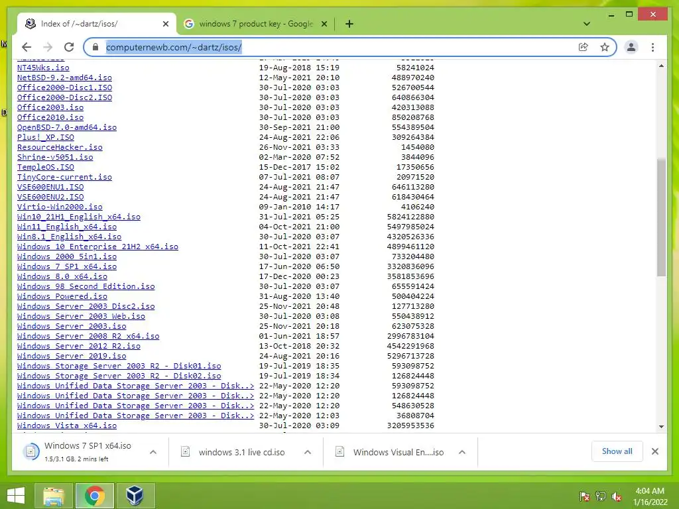
Task: Click the Office2000-Disc2.ISO link
Action: click(x=64, y=97)
